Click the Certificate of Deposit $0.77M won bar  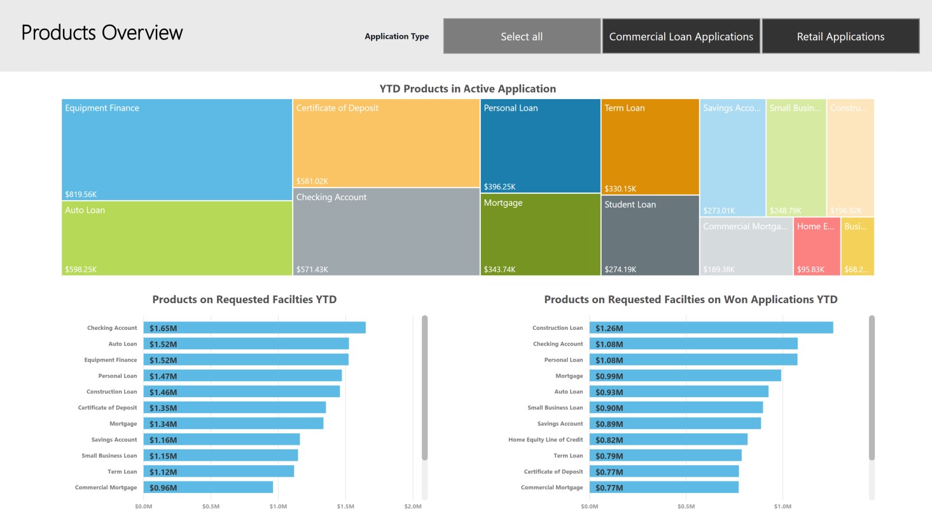(664, 471)
